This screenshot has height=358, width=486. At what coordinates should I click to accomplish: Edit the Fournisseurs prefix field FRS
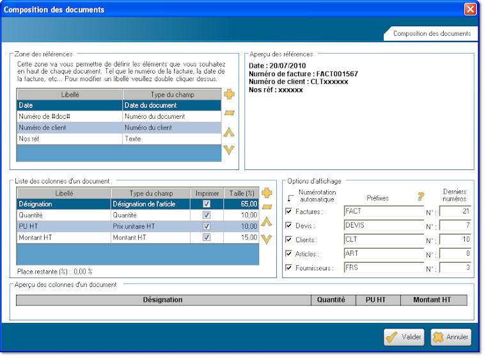pos(384,267)
